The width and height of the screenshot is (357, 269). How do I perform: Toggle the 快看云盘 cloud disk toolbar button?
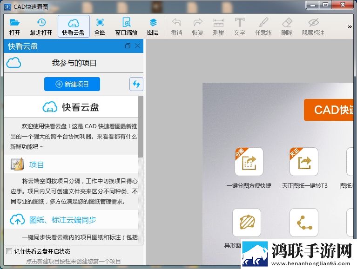(x=74, y=26)
